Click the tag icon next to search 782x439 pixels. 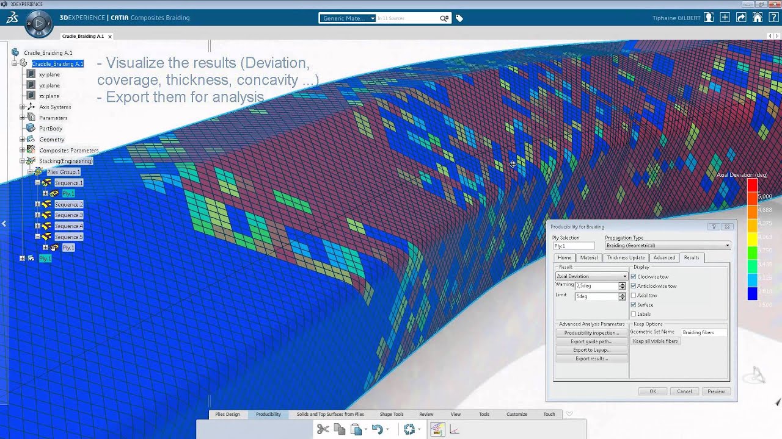(x=459, y=18)
